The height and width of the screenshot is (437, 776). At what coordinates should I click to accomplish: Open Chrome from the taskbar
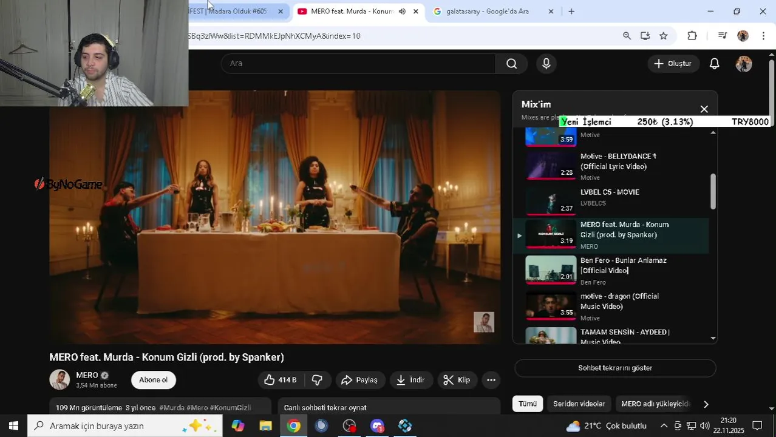[x=293, y=426]
